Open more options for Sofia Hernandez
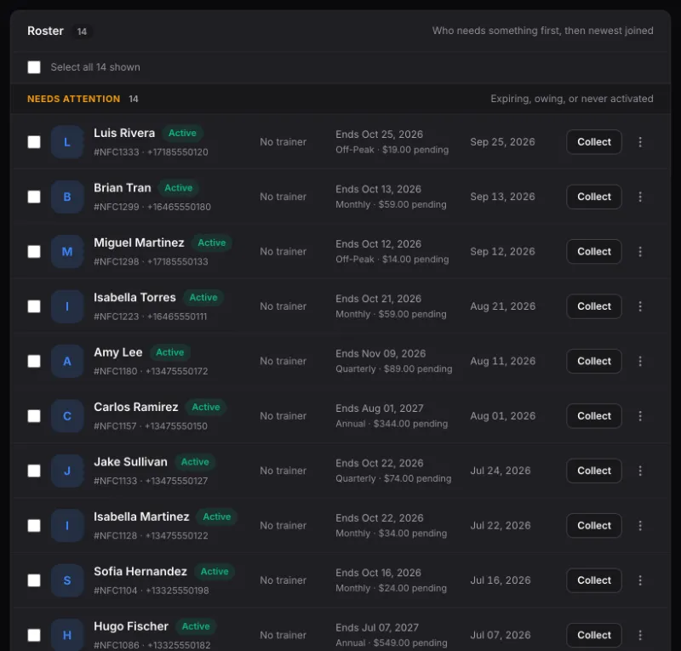Screen dimensions: 681x651 (x=640, y=580)
